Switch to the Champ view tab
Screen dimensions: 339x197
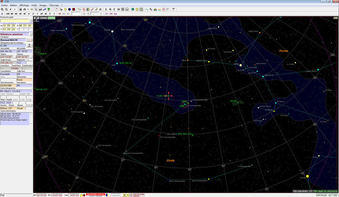coord(44,18)
